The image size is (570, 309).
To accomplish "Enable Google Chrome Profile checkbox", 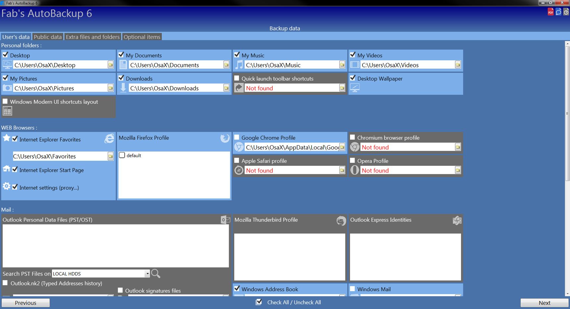I will pos(237,137).
